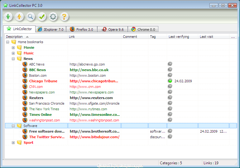
Task: Open the column chooser ellipsis header
Action: point(233,37)
